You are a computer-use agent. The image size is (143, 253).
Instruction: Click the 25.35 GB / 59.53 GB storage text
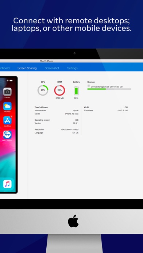click(x=113, y=87)
